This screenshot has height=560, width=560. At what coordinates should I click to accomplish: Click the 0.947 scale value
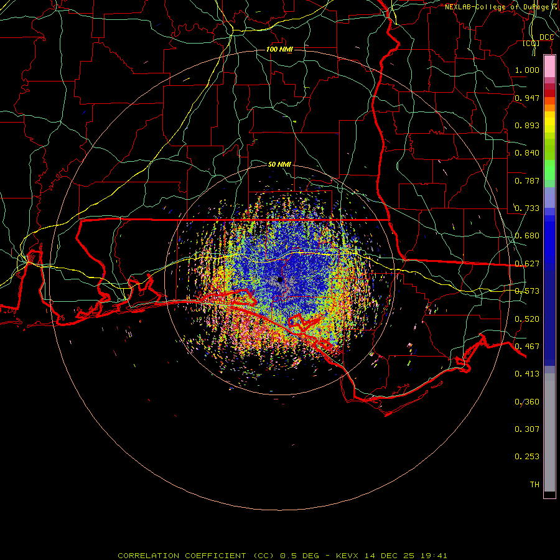pyautogui.click(x=527, y=98)
